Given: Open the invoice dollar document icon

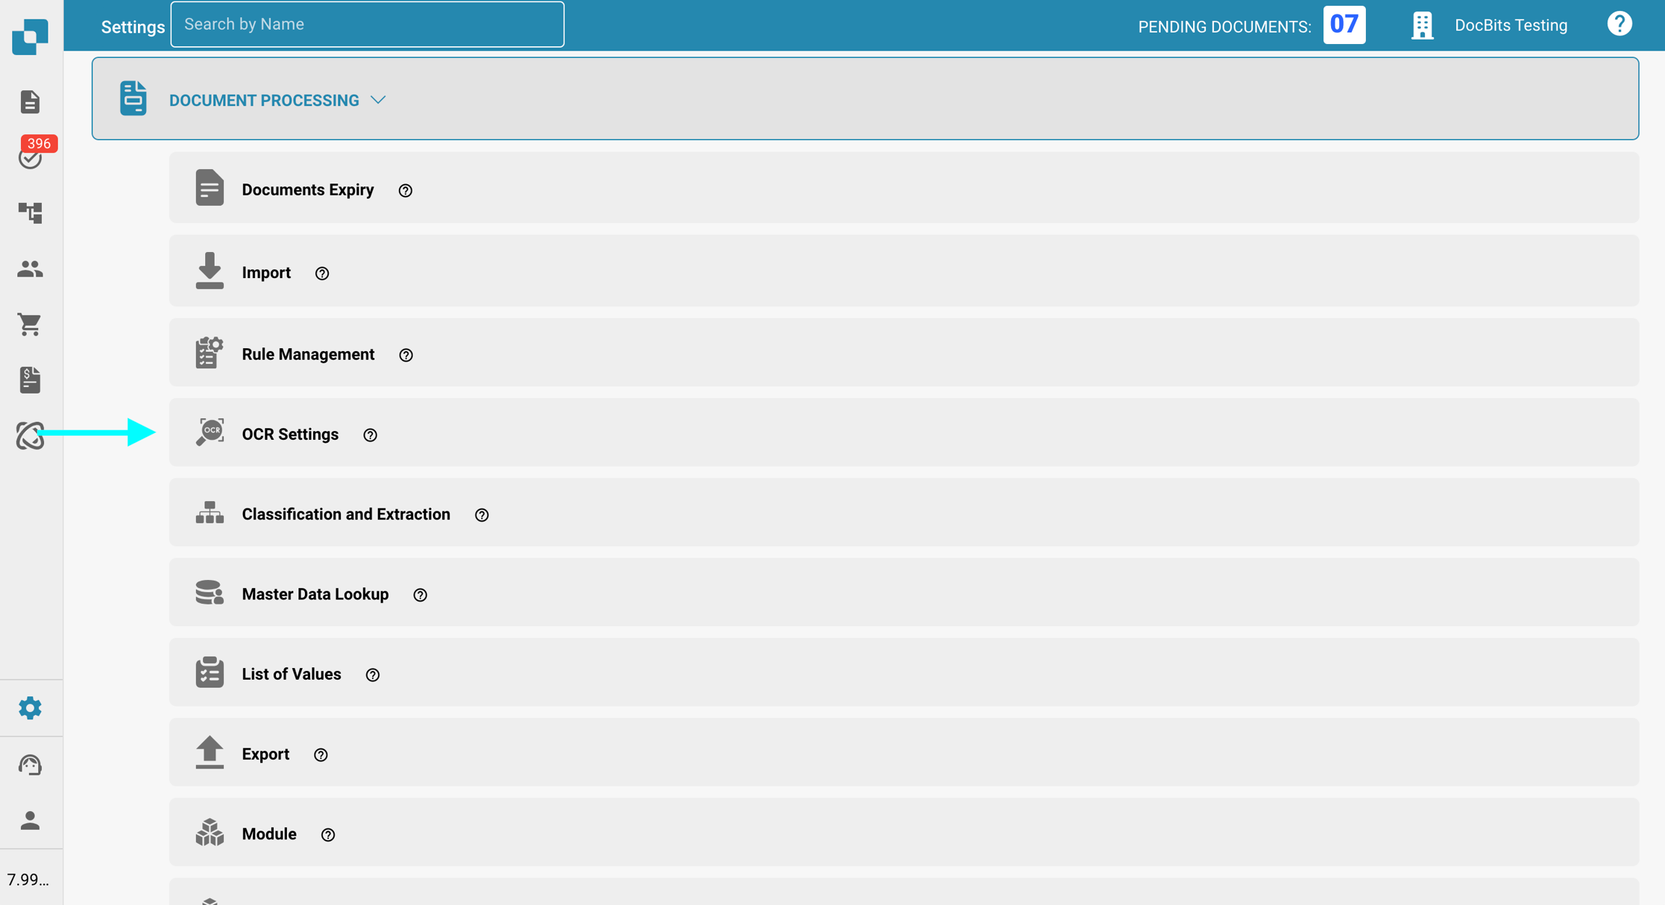Looking at the screenshot, I should point(30,380).
